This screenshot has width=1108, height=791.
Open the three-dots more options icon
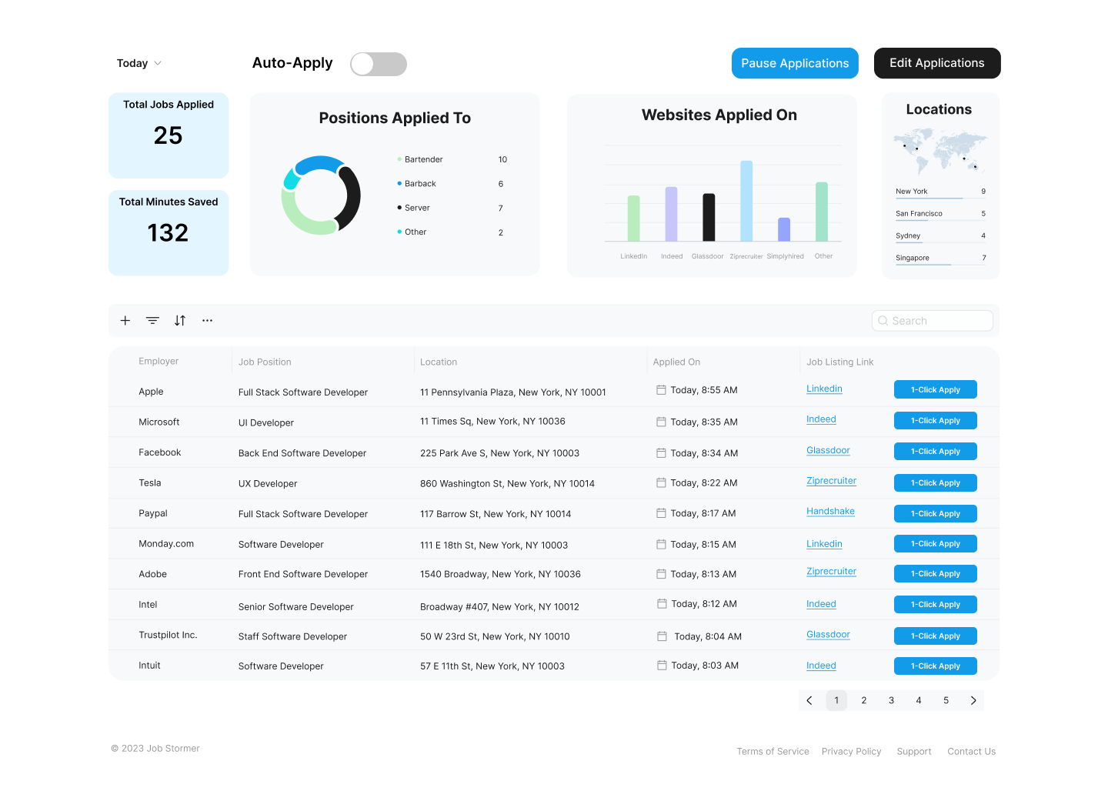click(x=207, y=321)
